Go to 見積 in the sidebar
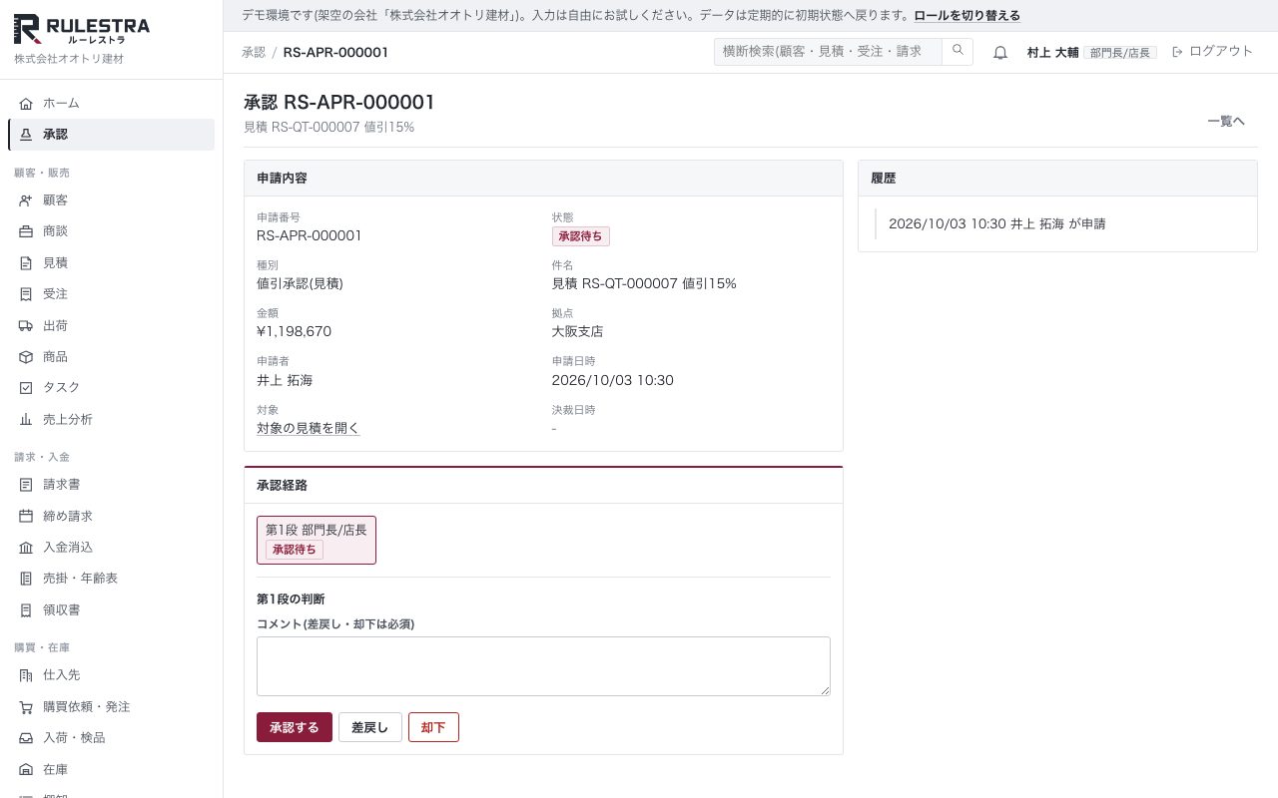1278x798 pixels. [111, 263]
